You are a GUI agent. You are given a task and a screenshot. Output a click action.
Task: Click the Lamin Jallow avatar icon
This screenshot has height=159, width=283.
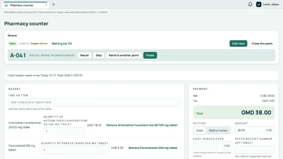259,4
